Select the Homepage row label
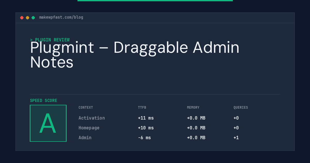 (89, 128)
